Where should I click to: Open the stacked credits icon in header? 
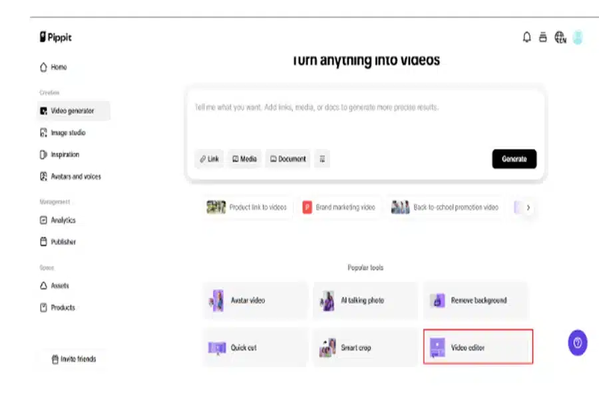pos(542,37)
